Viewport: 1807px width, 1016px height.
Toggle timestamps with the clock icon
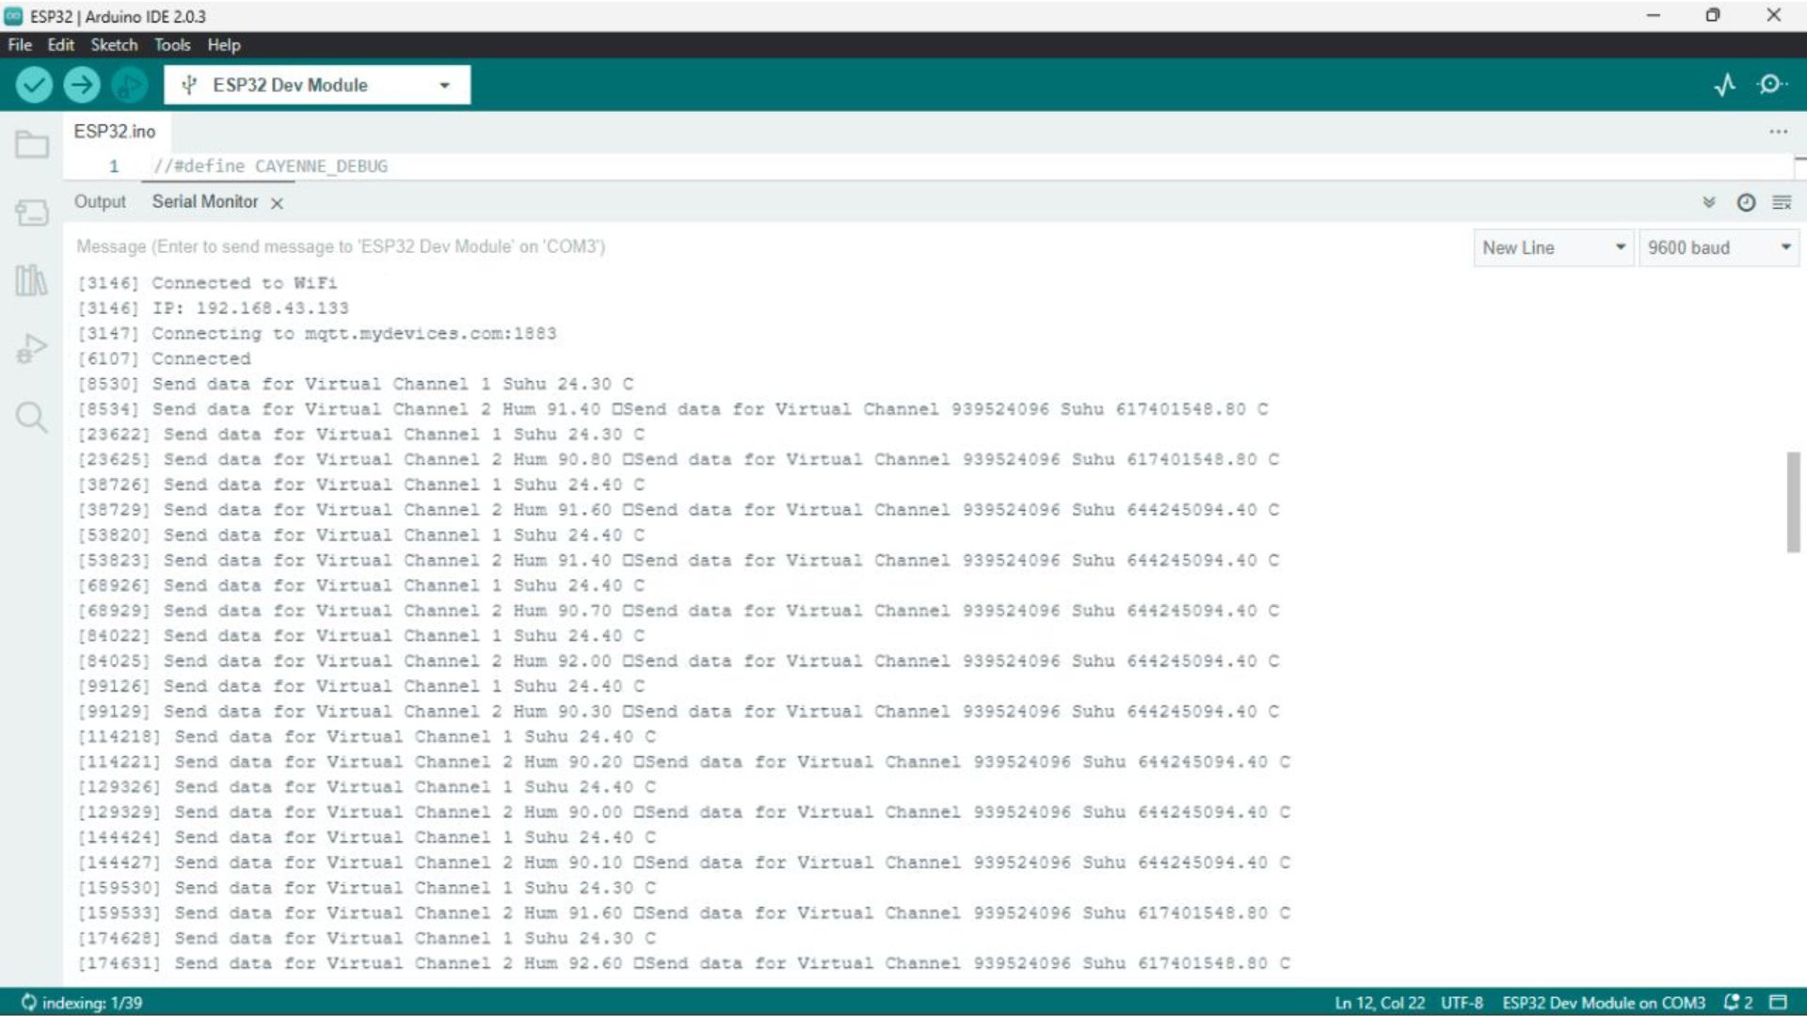point(1746,201)
